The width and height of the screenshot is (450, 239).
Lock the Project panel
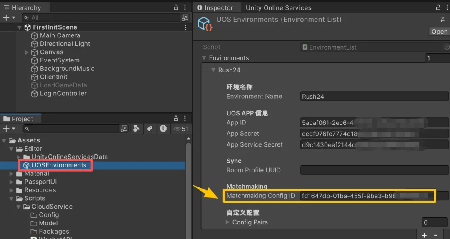click(x=176, y=118)
